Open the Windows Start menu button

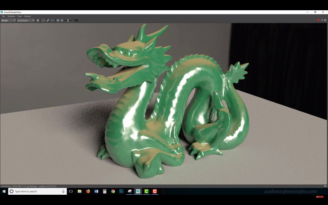coord(4,191)
